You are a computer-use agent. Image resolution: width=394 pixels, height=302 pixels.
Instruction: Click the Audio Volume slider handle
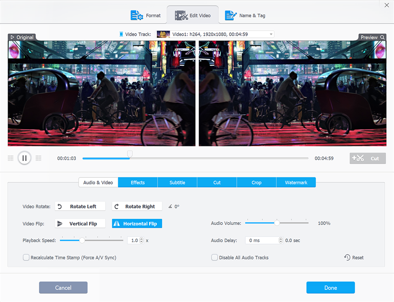coord(277,223)
